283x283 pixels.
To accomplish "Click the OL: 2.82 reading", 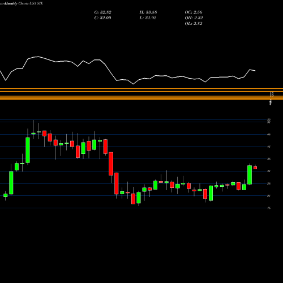I will coord(194,24).
